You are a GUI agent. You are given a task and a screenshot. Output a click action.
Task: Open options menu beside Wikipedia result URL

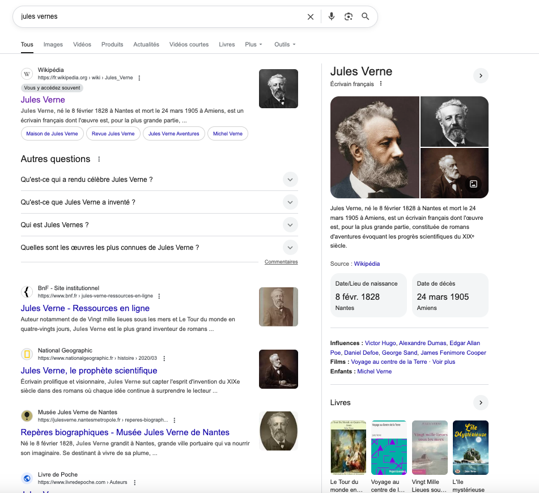pyautogui.click(x=139, y=78)
